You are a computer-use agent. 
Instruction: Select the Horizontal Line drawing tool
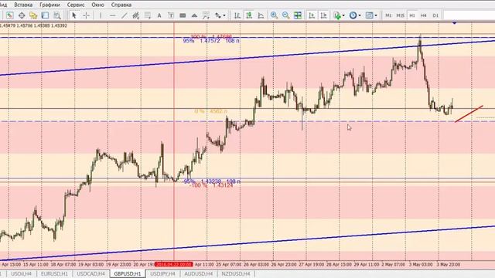112,15
